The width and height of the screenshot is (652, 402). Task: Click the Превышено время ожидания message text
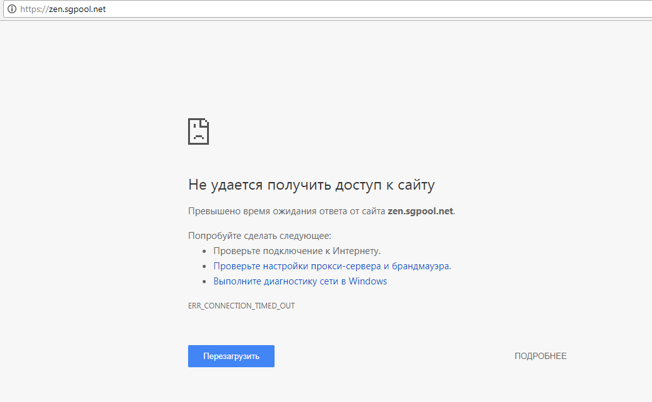287,211
